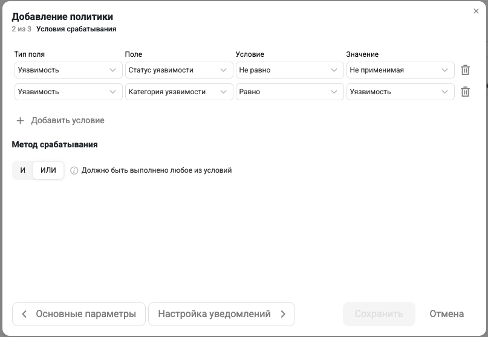
Task: Expand the Равно condition dropdown
Action: [x=288, y=92]
